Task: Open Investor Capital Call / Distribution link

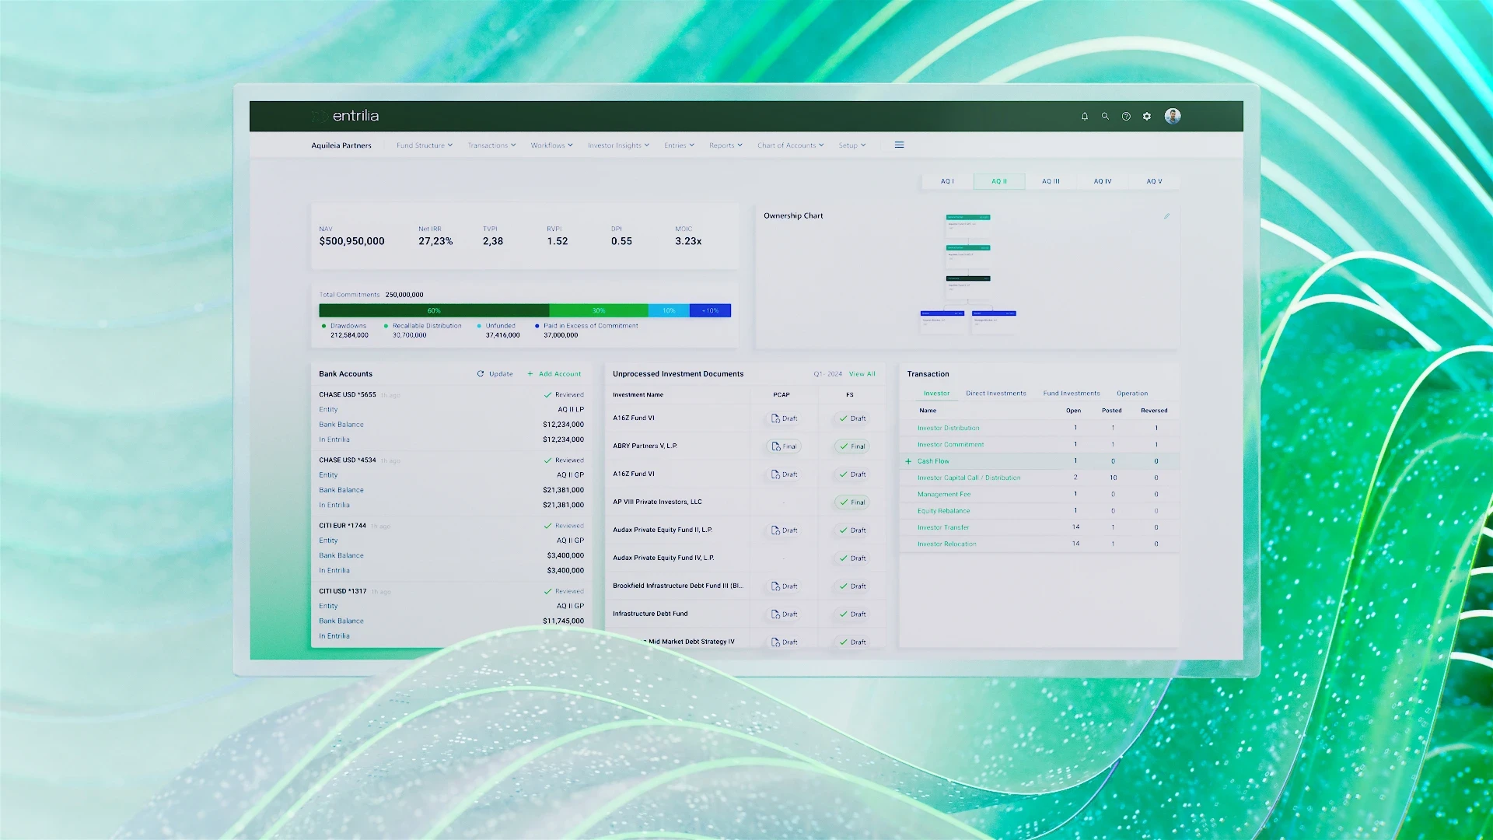Action: [969, 478]
